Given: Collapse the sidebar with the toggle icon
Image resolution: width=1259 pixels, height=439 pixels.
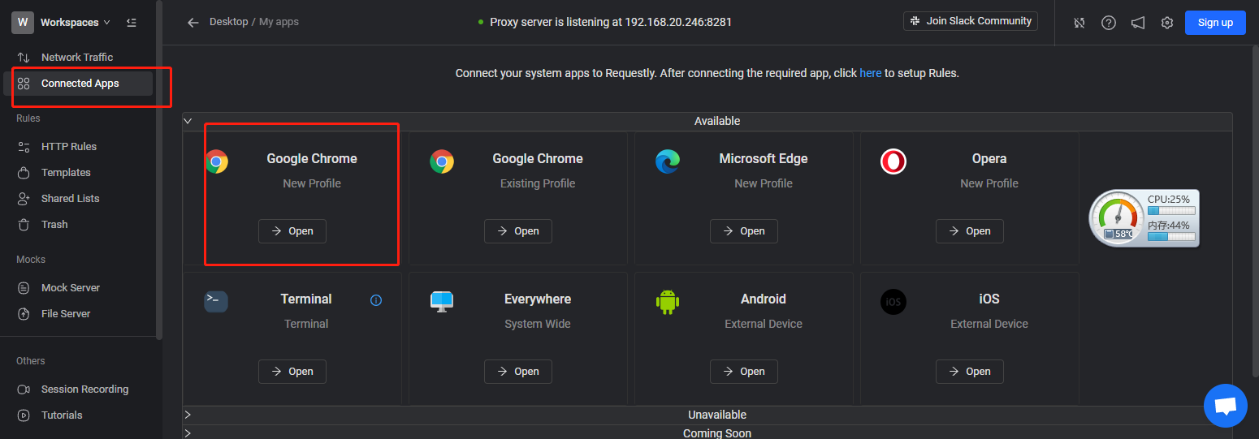Looking at the screenshot, I should pos(132,23).
